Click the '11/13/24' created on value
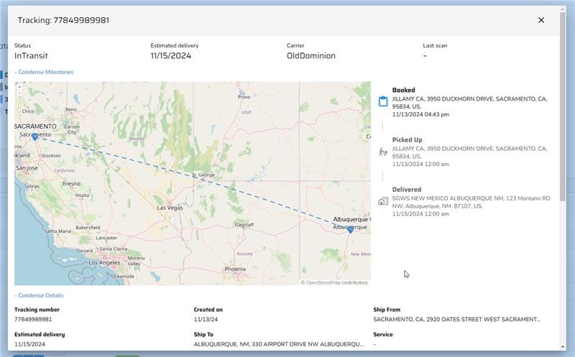The image size is (575, 357). 206,319
